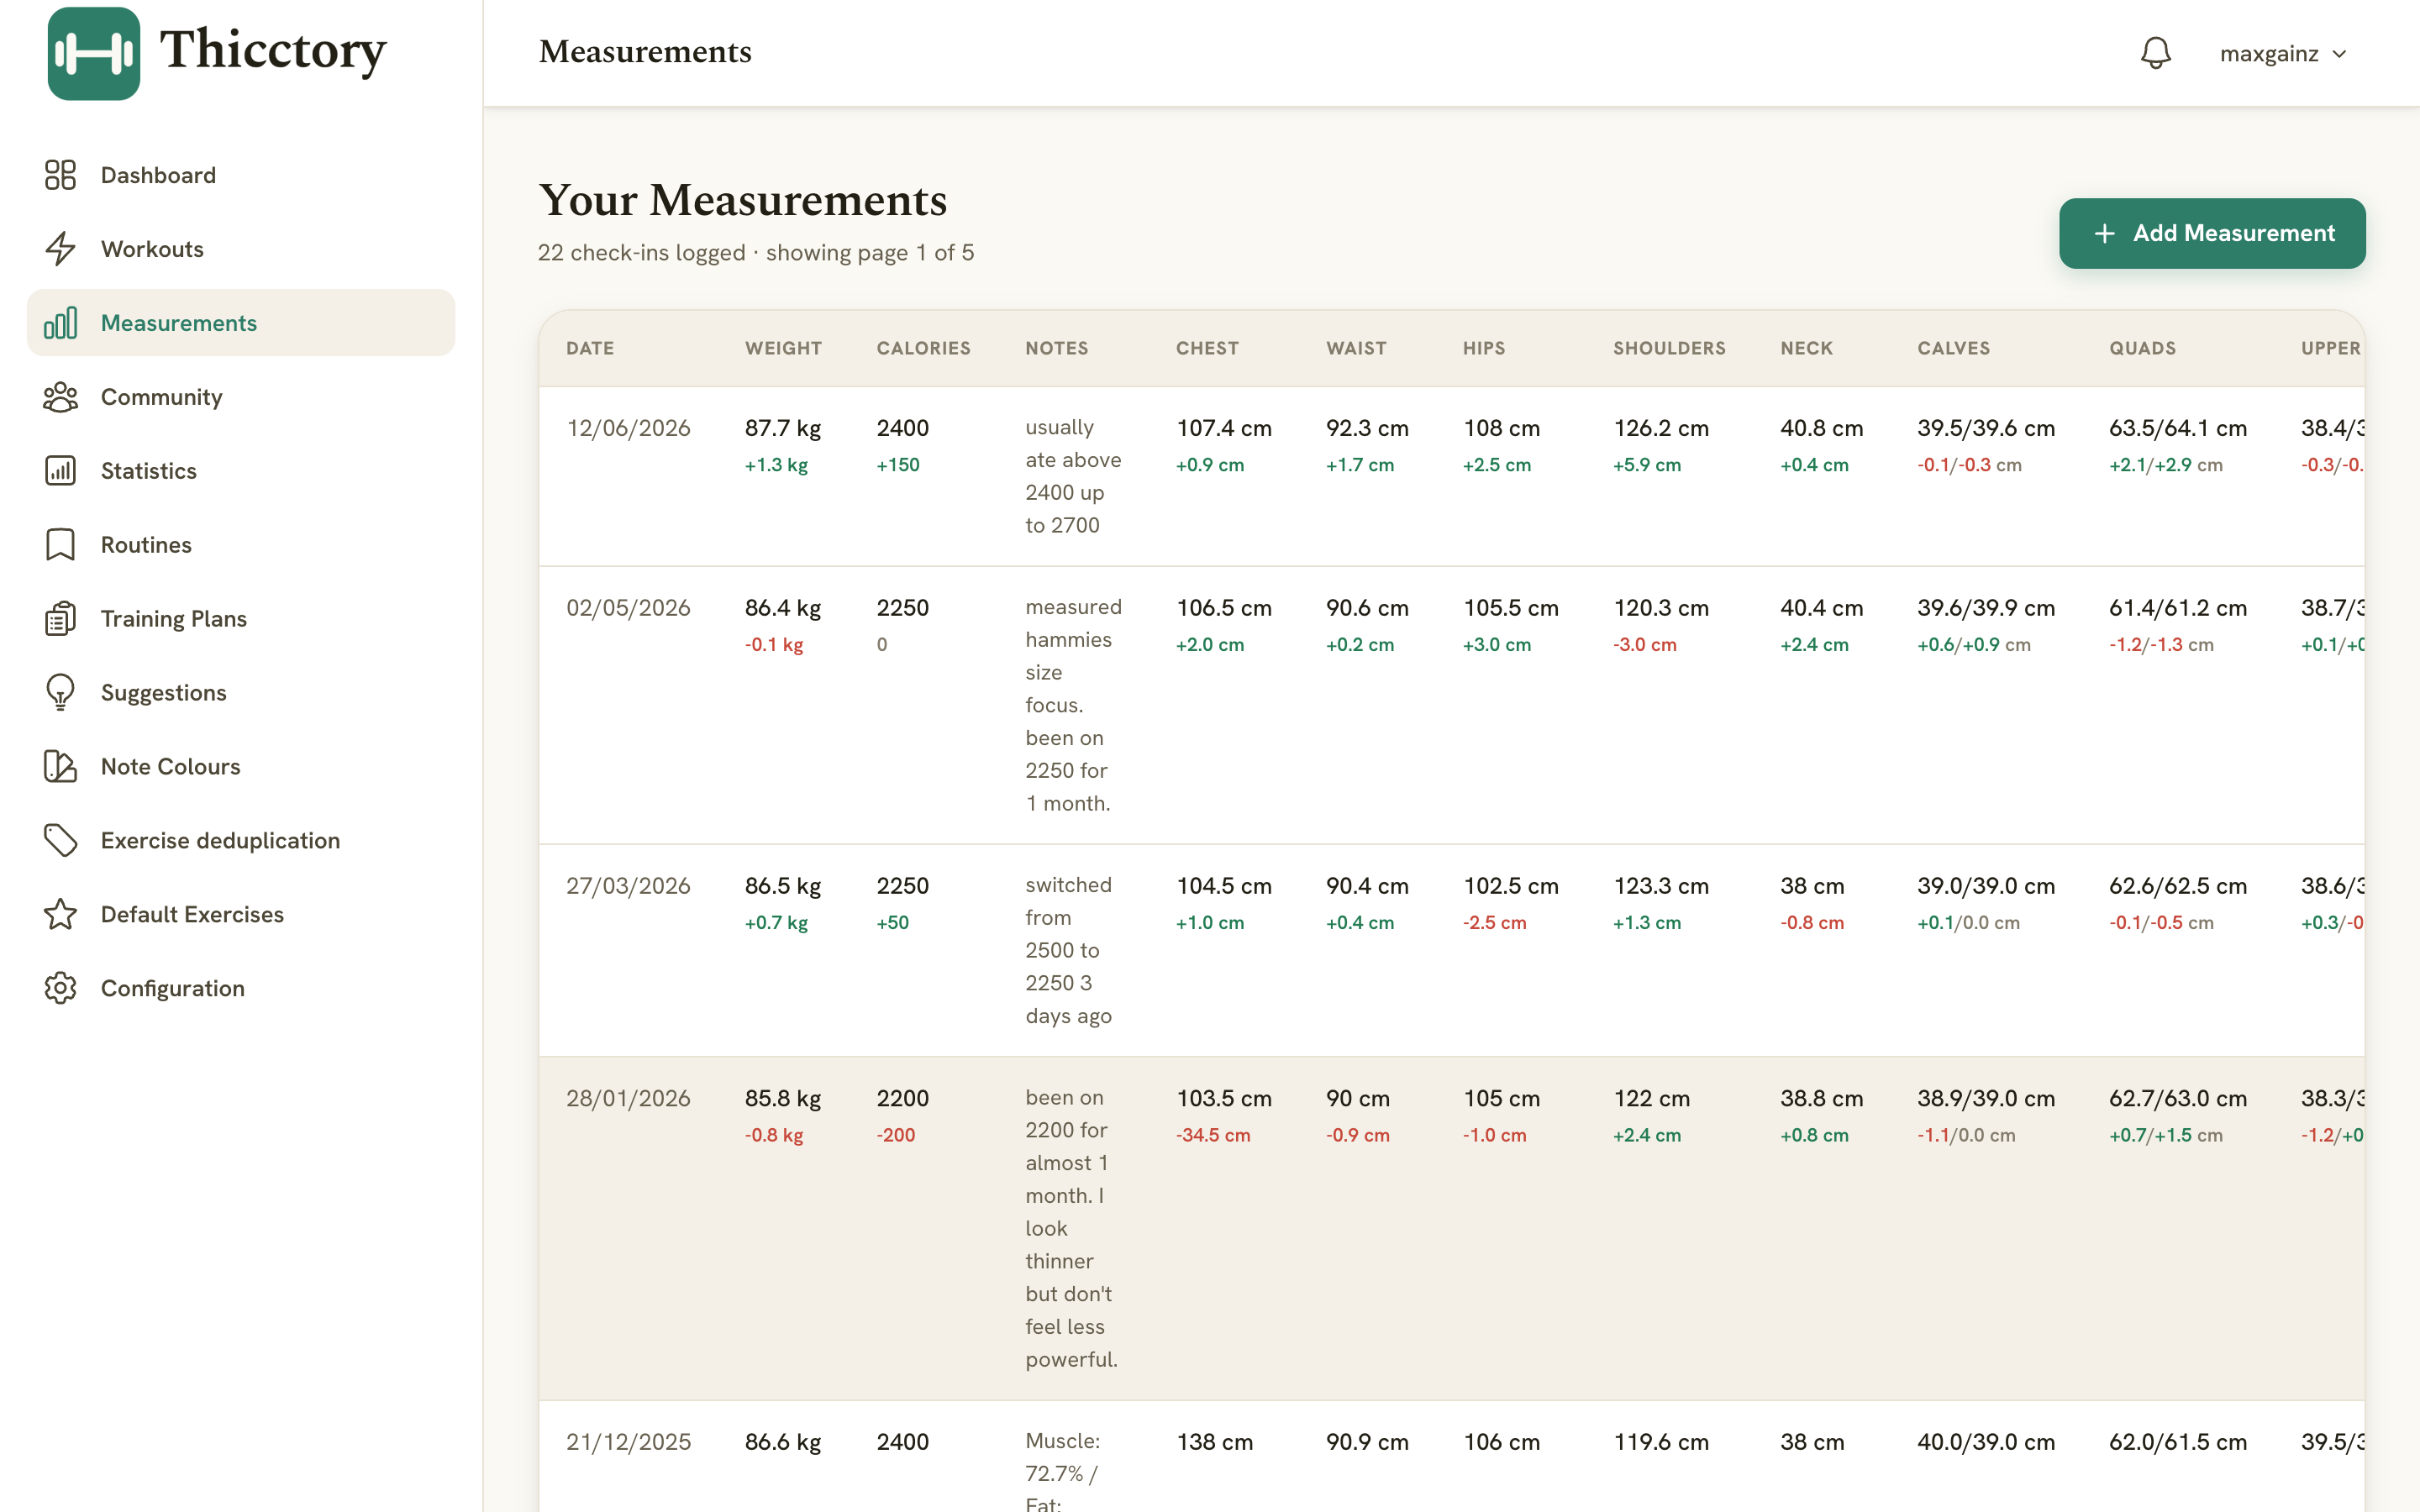This screenshot has width=2420, height=1512.
Task: Click the Statistics chart icon
Action: click(60, 471)
